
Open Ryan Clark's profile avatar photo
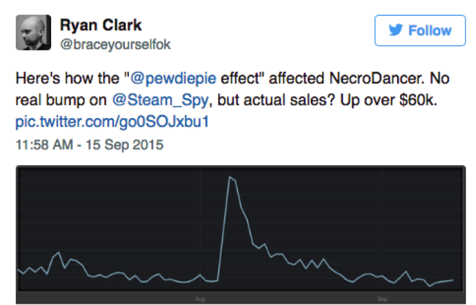33,33
